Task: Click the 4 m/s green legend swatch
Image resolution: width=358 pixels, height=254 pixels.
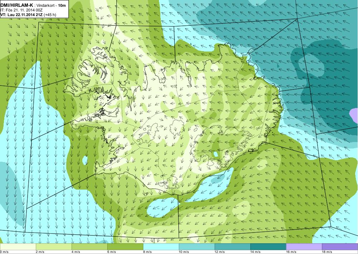Action: click(x=89, y=247)
